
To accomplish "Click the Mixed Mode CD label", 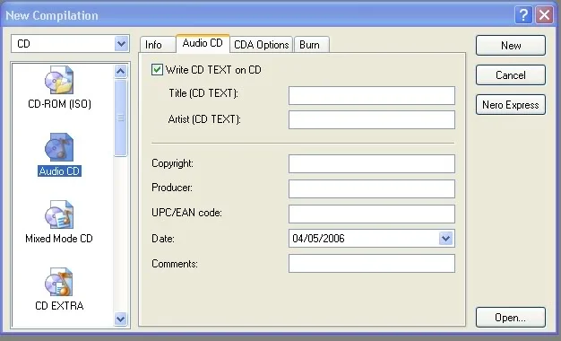I will pos(59,239).
